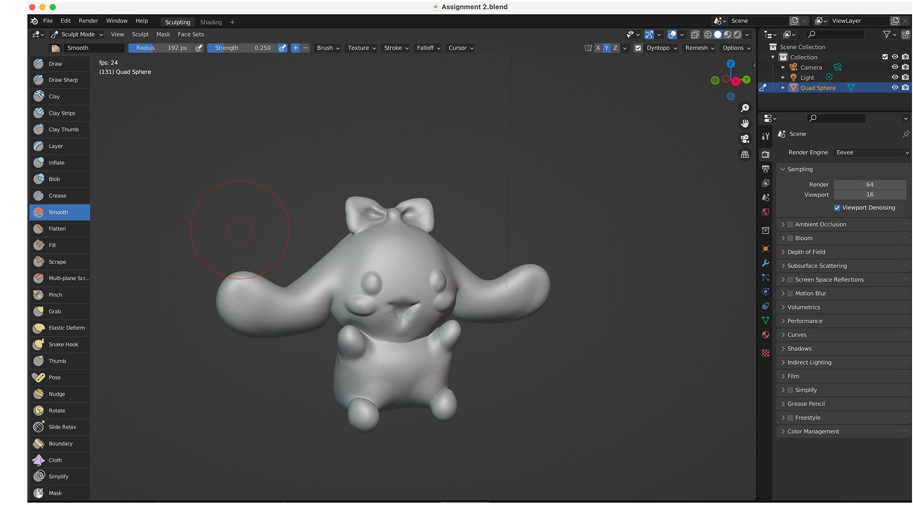Open the Window menu
Screen dimensions: 913x505
tap(117, 21)
